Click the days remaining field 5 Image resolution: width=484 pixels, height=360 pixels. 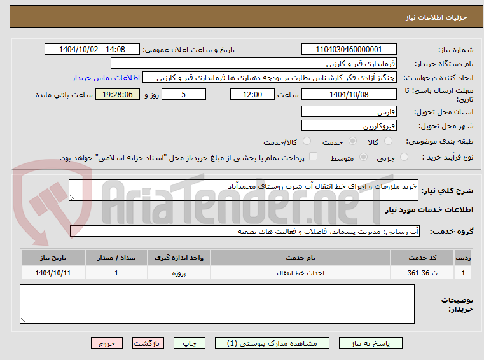click(x=184, y=94)
